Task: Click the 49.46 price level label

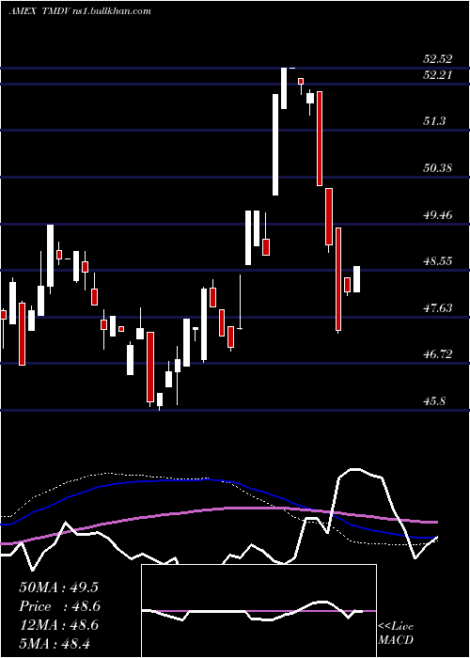Action: click(x=437, y=215)
